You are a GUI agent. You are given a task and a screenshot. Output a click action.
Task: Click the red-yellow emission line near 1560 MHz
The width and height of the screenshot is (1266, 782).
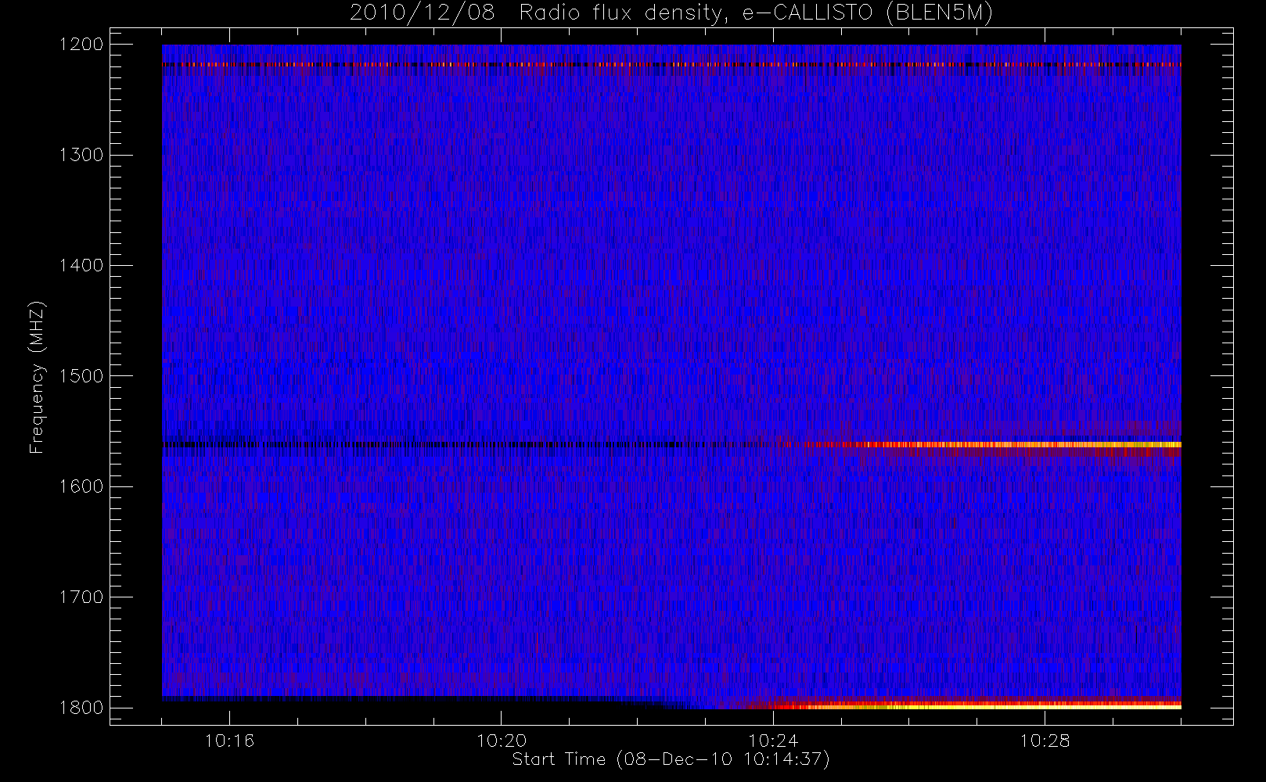point(994,445)
